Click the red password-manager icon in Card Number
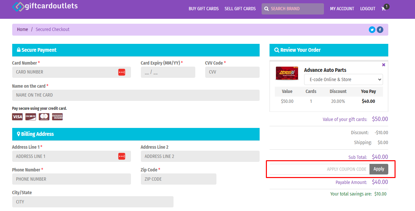This screenshot has width=415, height=211. click(x=122, y=72)
